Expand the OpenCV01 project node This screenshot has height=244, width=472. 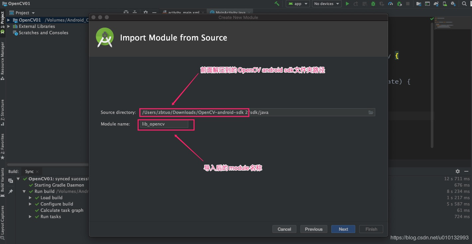coord(9,20)
